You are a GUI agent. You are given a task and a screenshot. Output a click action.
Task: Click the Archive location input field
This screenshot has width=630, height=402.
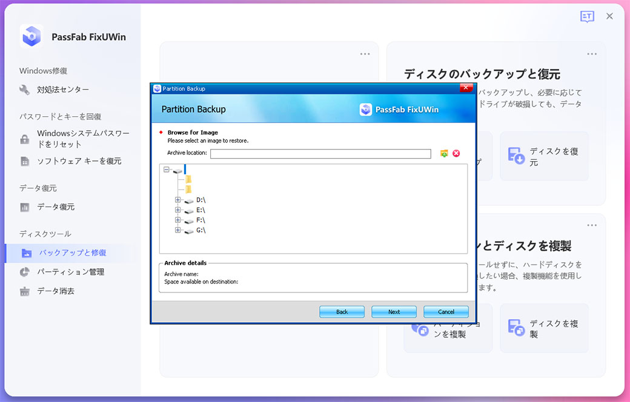(x=320, y=153)
